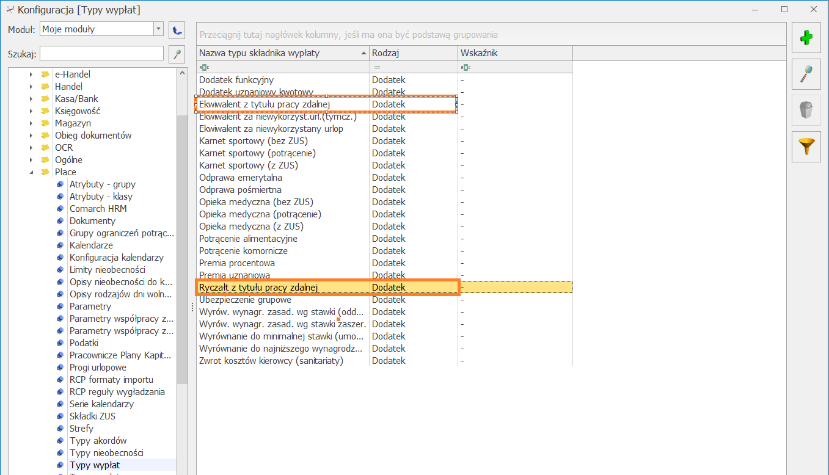Select row Ekwiwalent z tytułu pracy zdalnej
The image size is (829, 475).
(384, 104)
